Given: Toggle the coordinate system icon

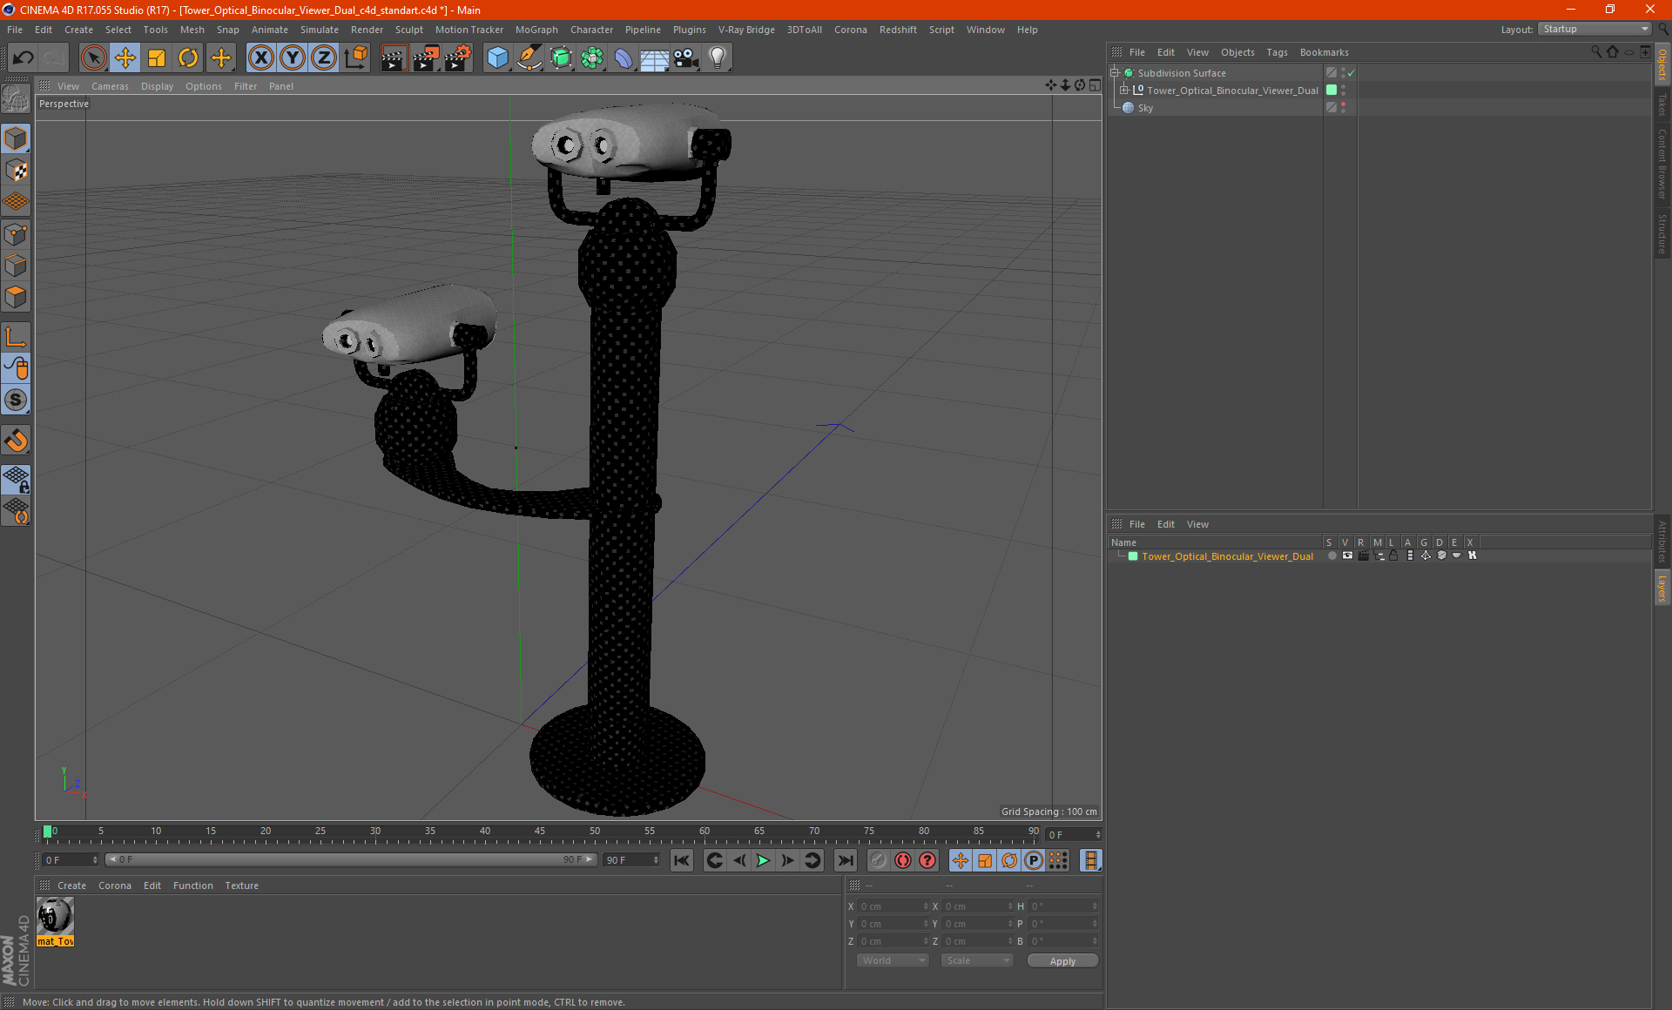Looking at the screenshot, I should [355, 58].
